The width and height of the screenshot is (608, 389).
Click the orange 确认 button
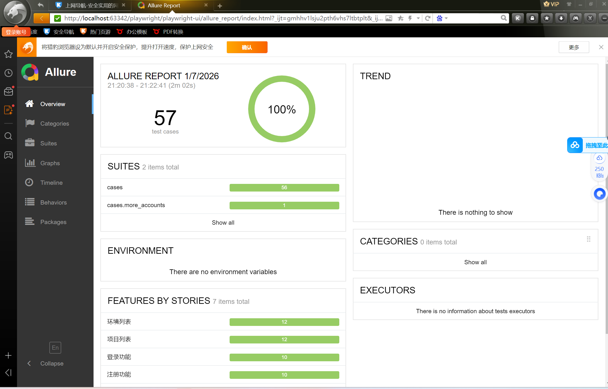(247, 47)
